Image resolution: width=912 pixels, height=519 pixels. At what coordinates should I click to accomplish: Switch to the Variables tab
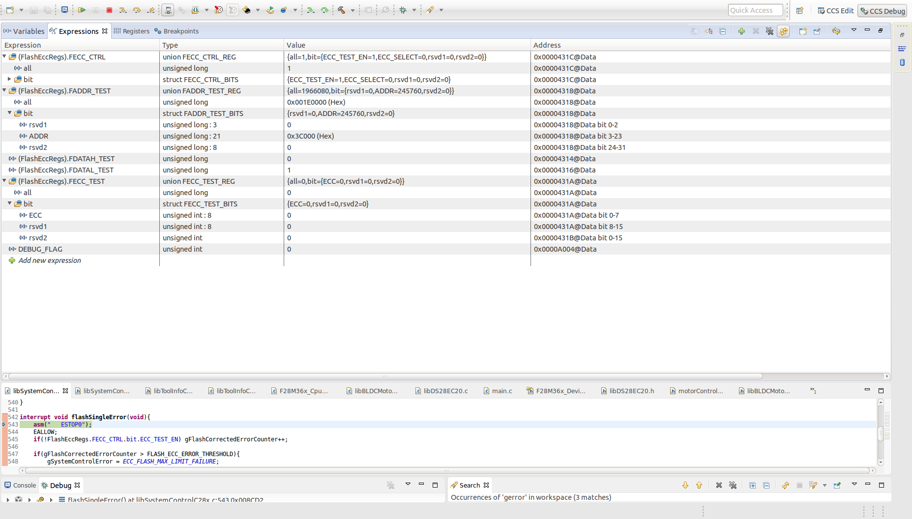click(x=24, y=31)
